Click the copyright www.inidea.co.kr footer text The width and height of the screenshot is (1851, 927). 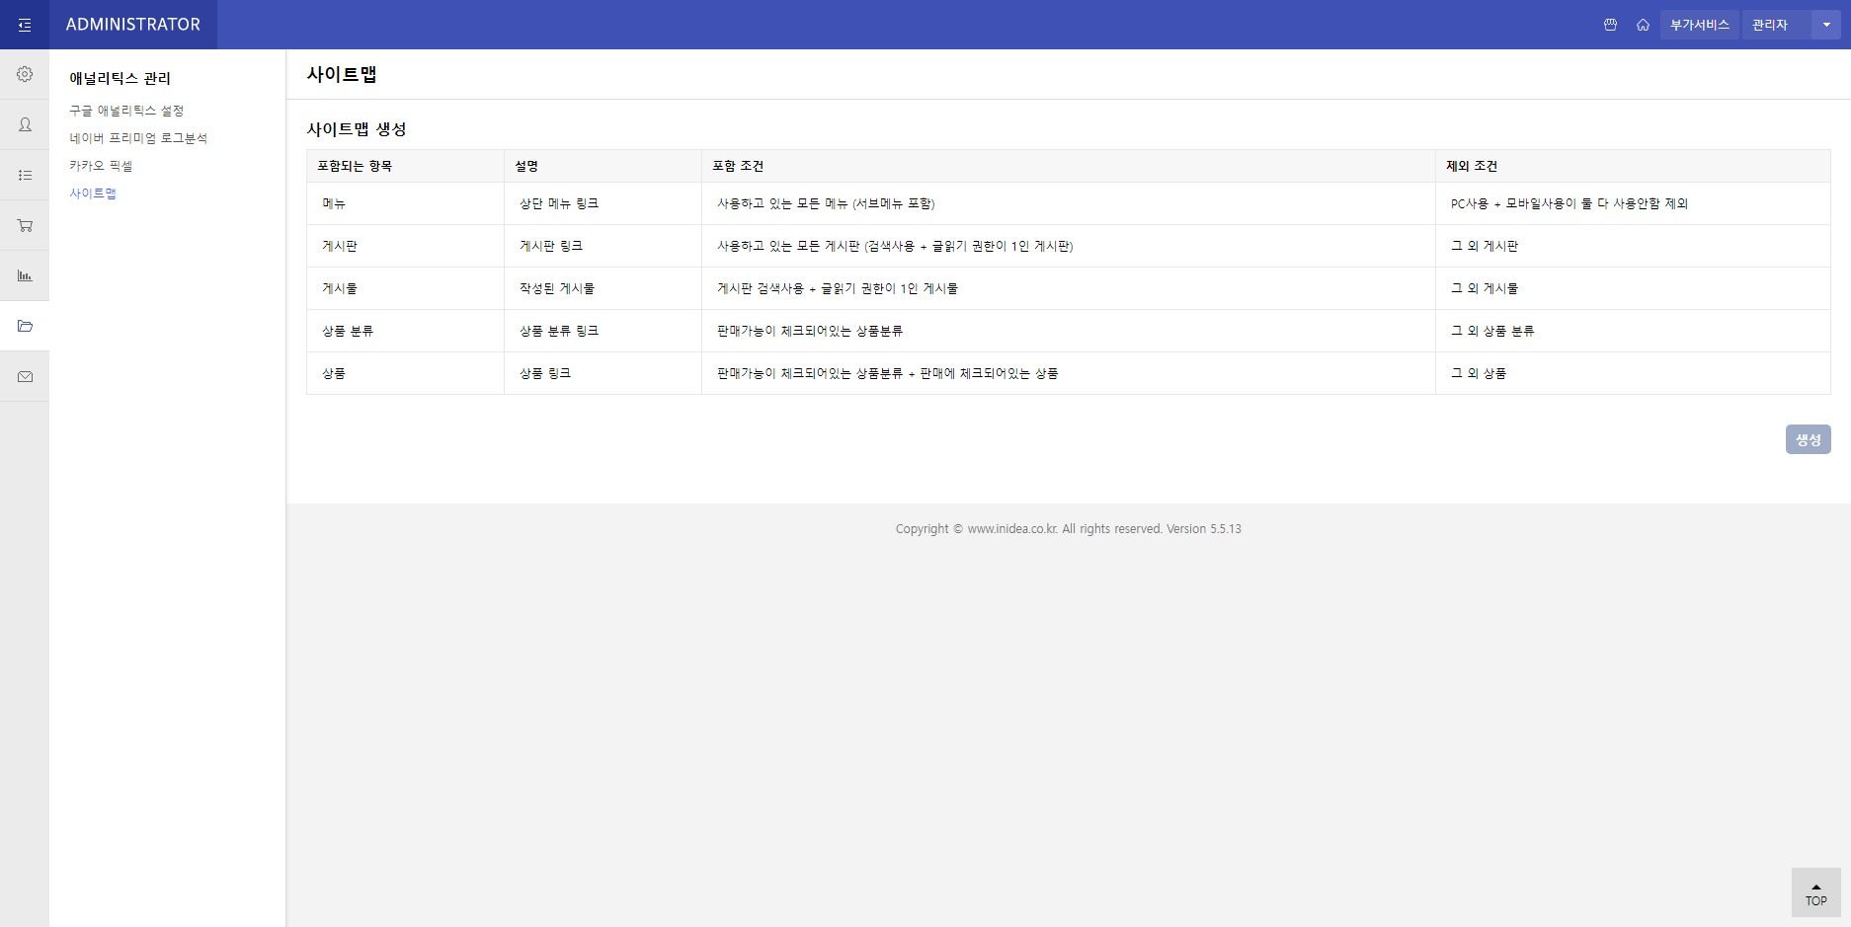(x=1068, y=529)
